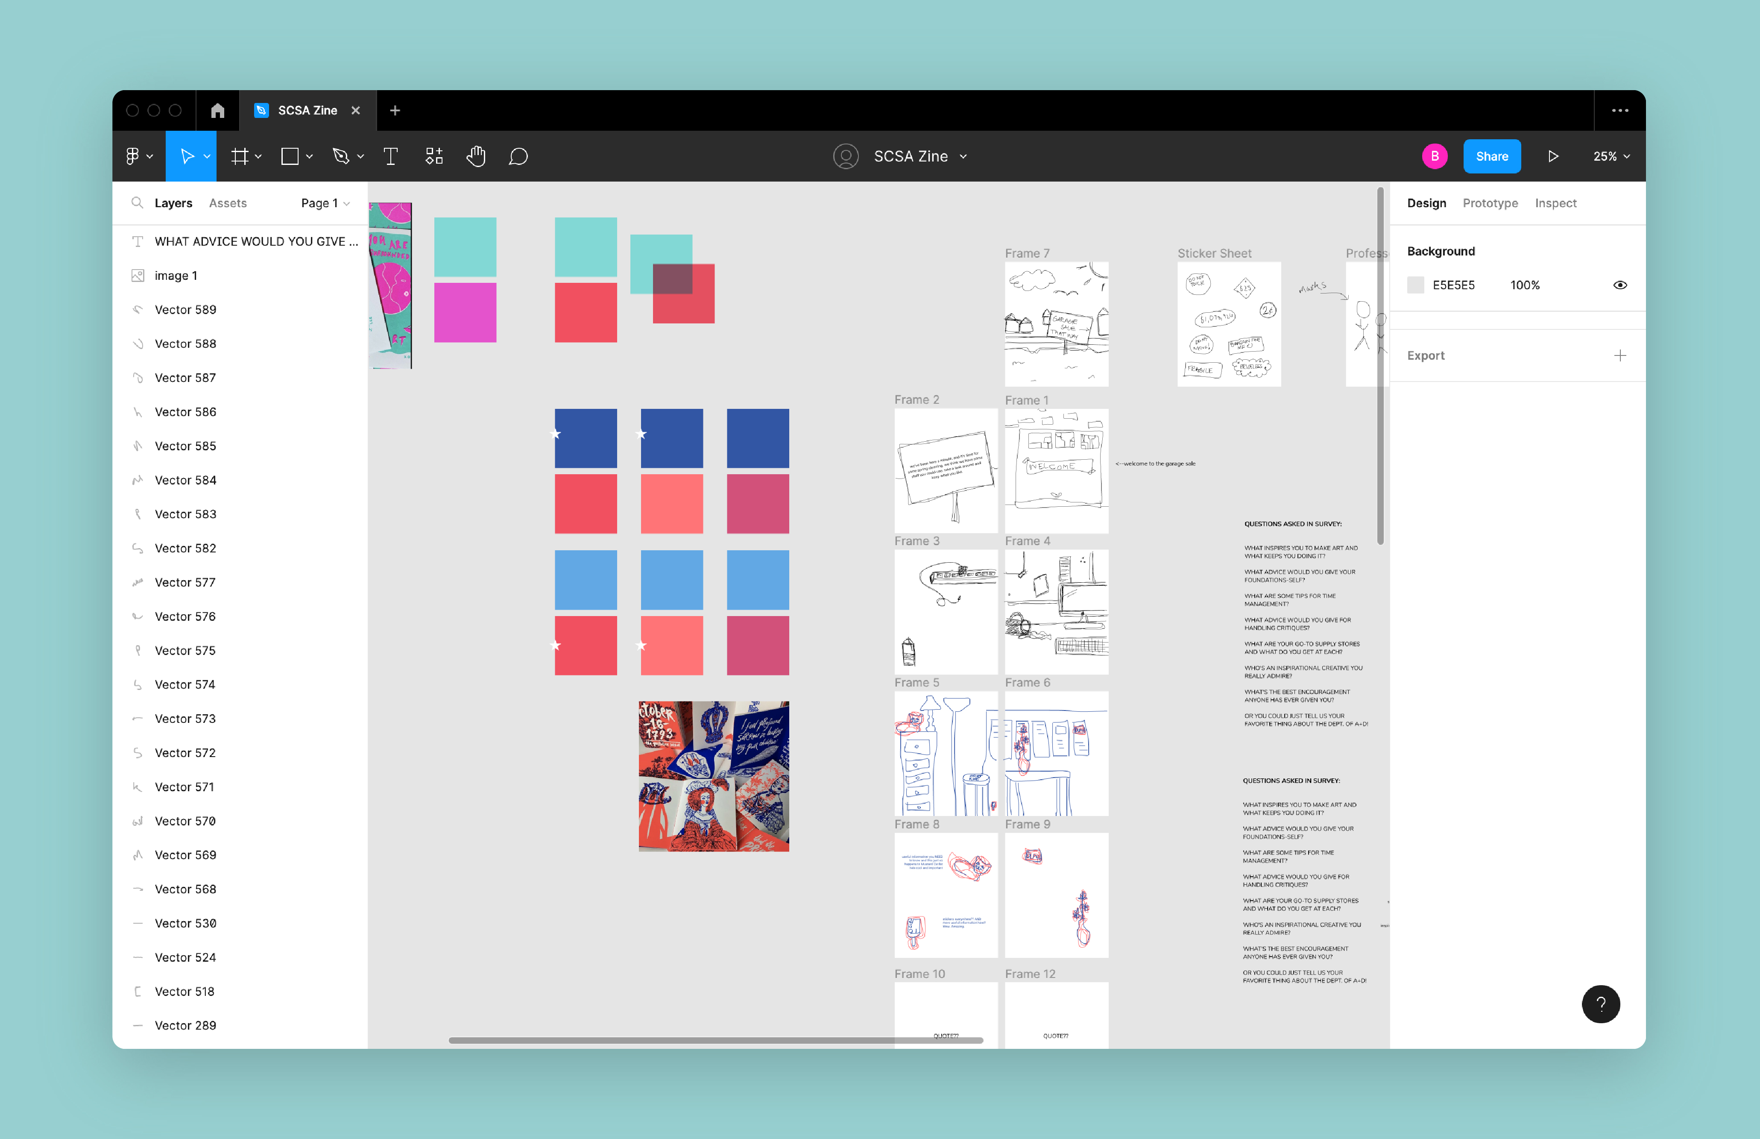Select the Hand tool
1760x1139 pixels.
tap(476, 156)
